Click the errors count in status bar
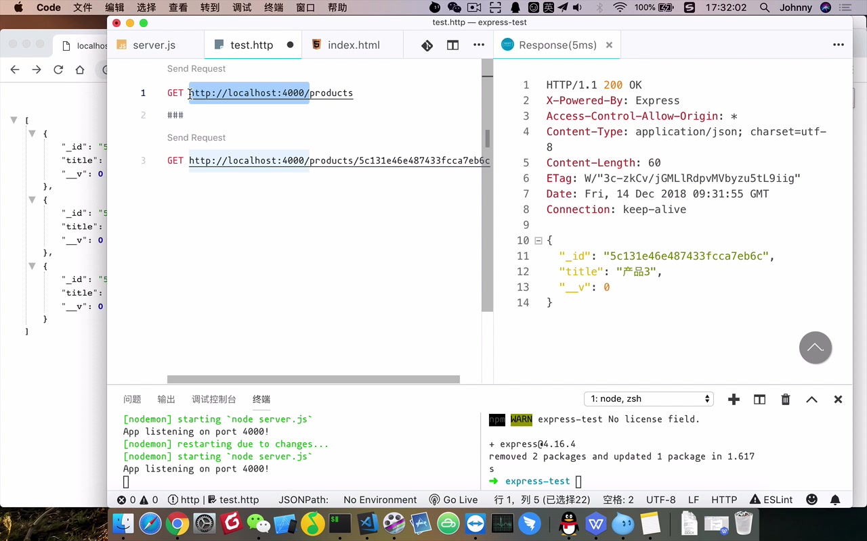The width and height of the screenshot is (867, 541). (126, 500)
